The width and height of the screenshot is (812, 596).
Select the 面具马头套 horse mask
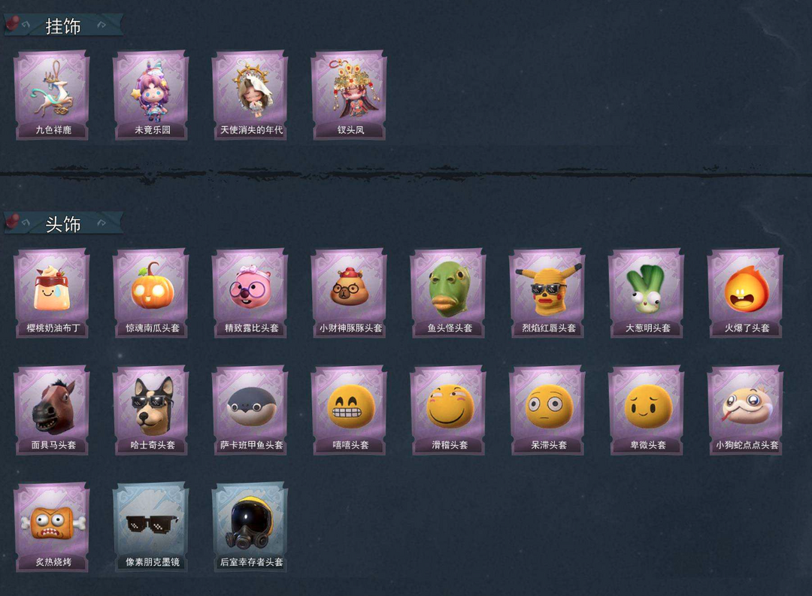pyautogui.click(x=52, y=410)
